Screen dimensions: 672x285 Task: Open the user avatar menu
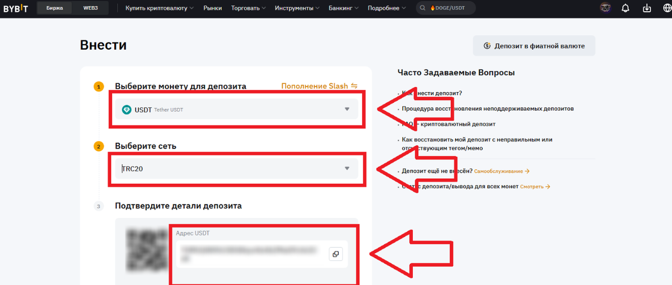605,8
